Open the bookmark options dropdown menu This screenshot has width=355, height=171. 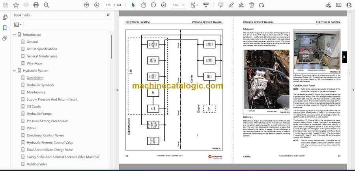click(x=19, y=24)
